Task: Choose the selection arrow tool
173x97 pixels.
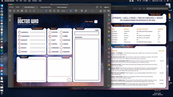Action: 46,11
